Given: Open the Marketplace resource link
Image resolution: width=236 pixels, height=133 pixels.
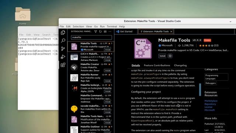Looking at the screenshot, I should [211, 101].
